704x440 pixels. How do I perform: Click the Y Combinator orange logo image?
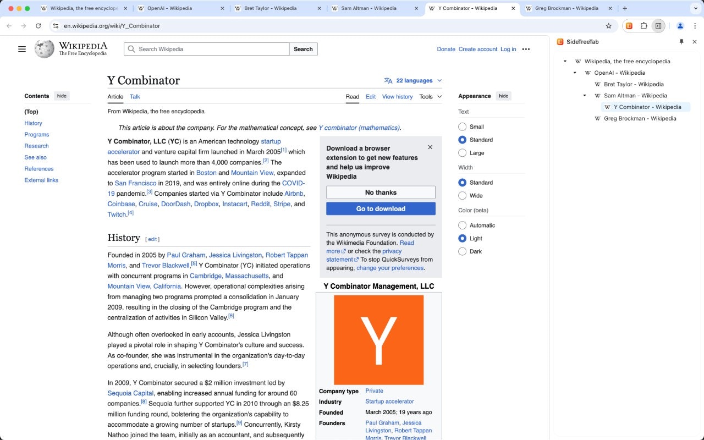click(379, 340)
